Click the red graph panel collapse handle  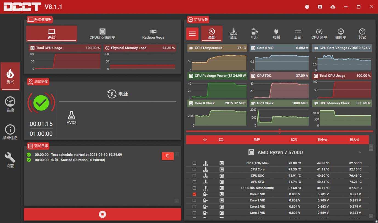[x=280, y=131]
